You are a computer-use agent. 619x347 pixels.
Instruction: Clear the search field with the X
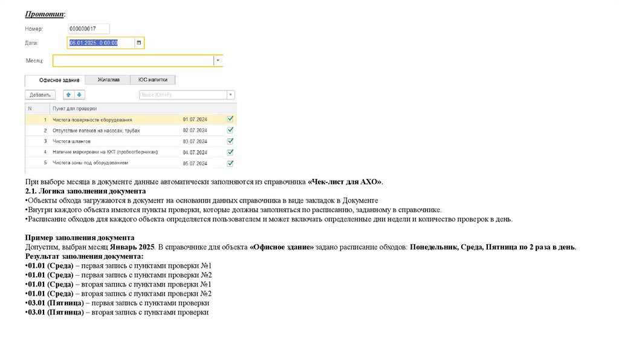[x=230, y=95]
